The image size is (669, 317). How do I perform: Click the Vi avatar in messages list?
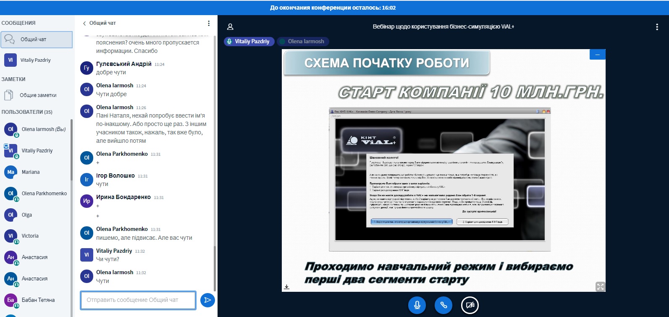(x=10, y=60)
